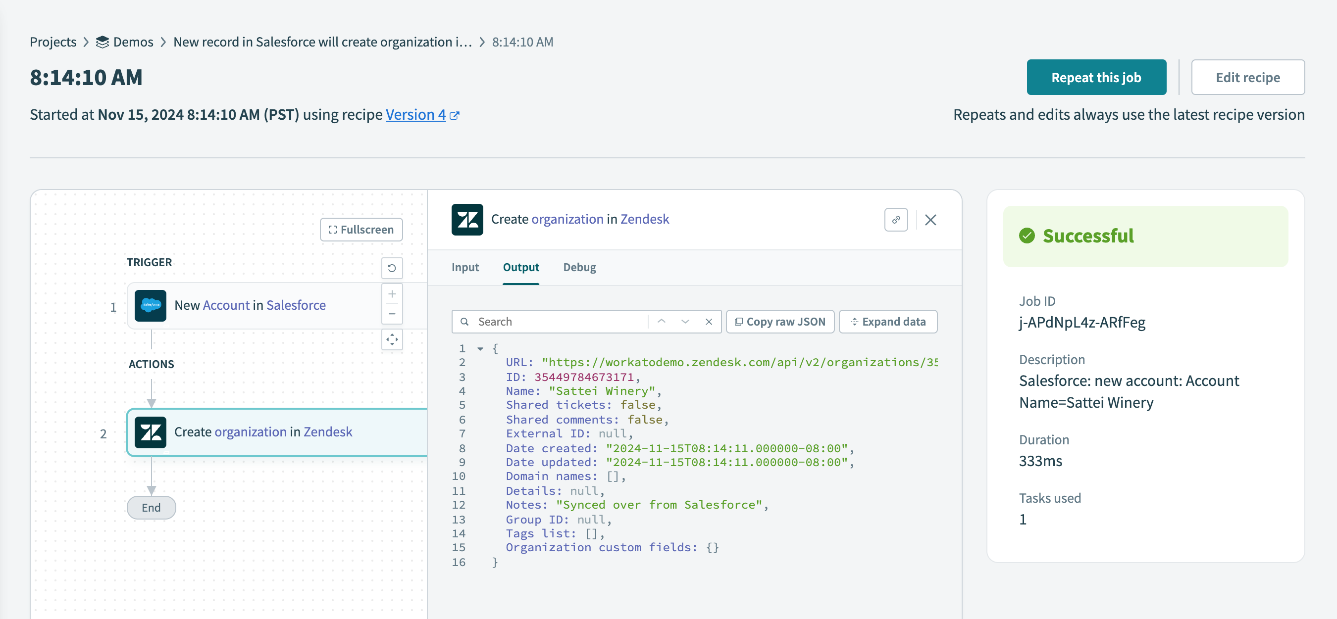1337x619 pixels.
Task: Click the downward chevron in search bar
Action: [x=685, y=321]
